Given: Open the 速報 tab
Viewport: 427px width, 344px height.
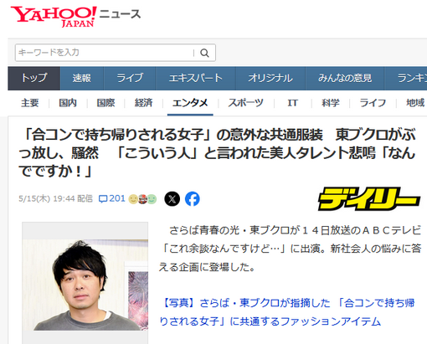Looking at the screenshot, I should [x=82, y=78].
